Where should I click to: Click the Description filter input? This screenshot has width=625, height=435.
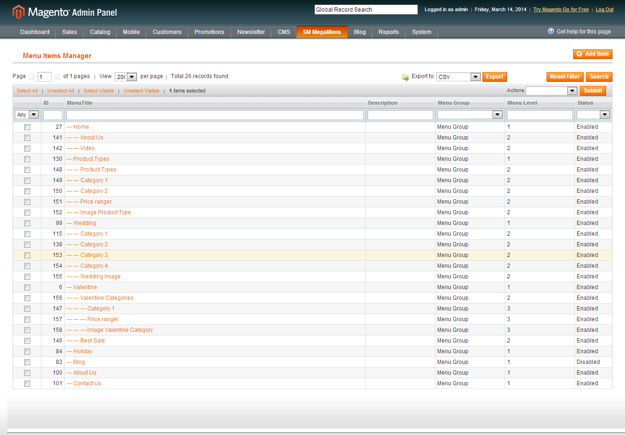(x=400, y=115)
